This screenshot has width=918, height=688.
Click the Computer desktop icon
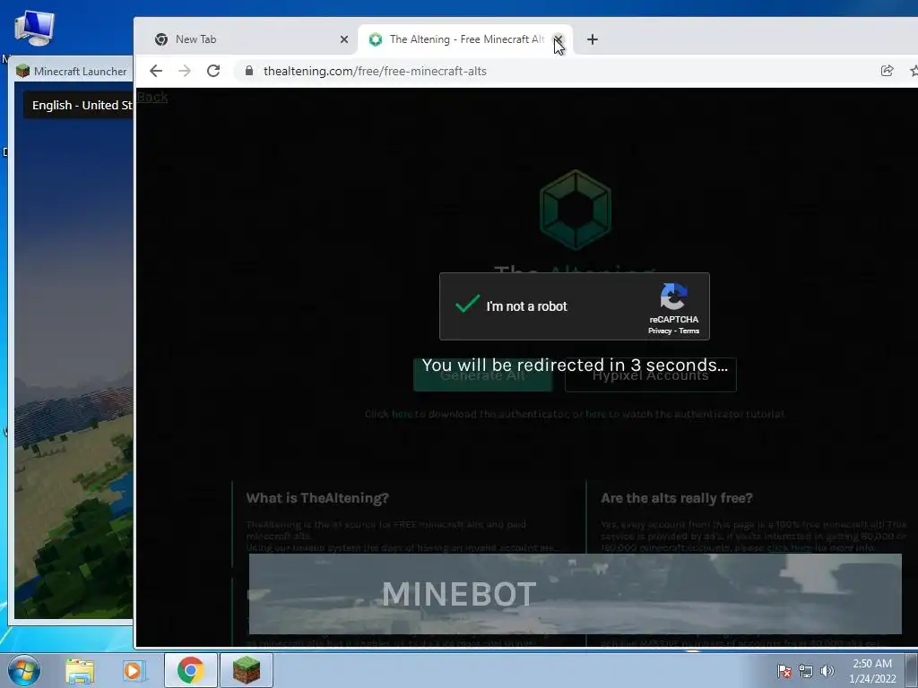tap(34, 28)
